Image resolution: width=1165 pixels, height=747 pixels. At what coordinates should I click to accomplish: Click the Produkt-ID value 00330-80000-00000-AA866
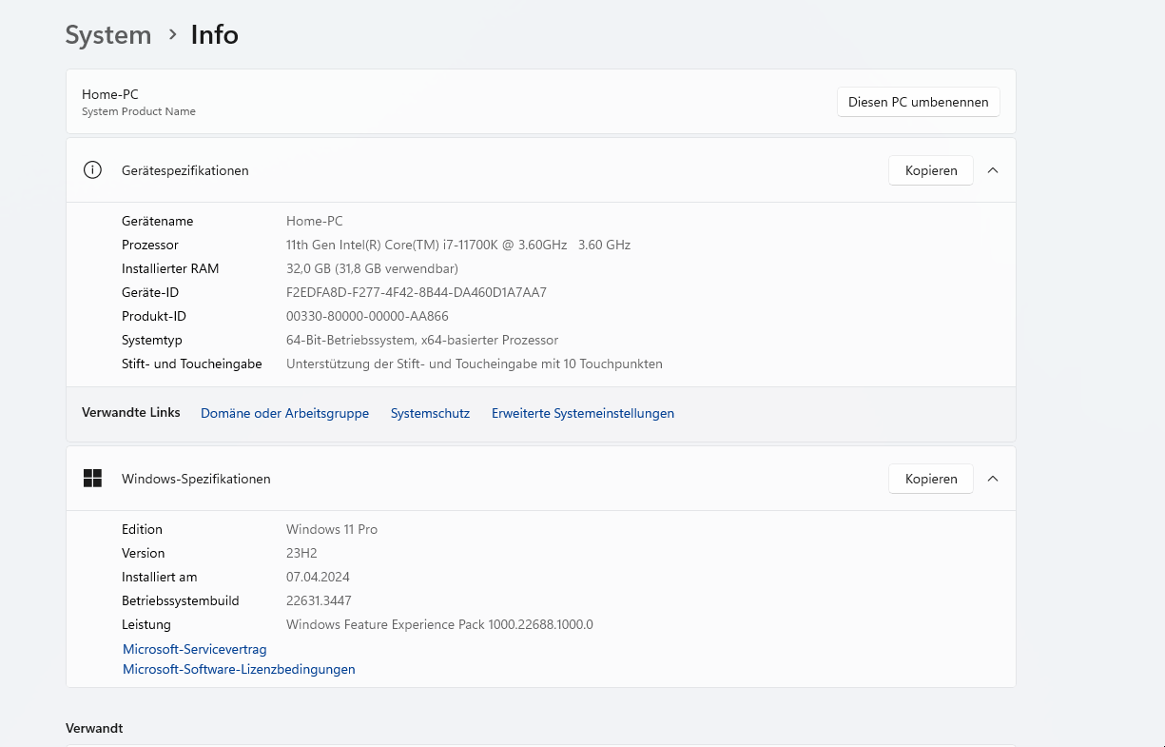point(367,316)
